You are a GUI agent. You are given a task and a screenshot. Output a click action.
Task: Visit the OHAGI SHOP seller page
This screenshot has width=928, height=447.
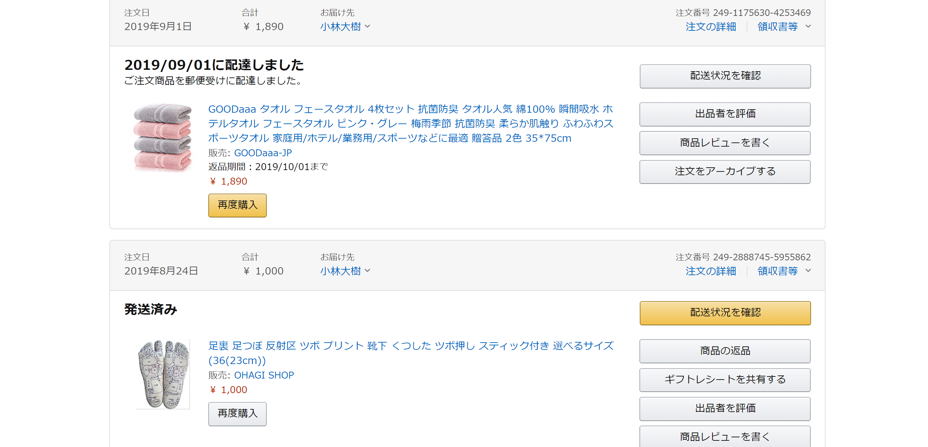(x=264, y=375)
